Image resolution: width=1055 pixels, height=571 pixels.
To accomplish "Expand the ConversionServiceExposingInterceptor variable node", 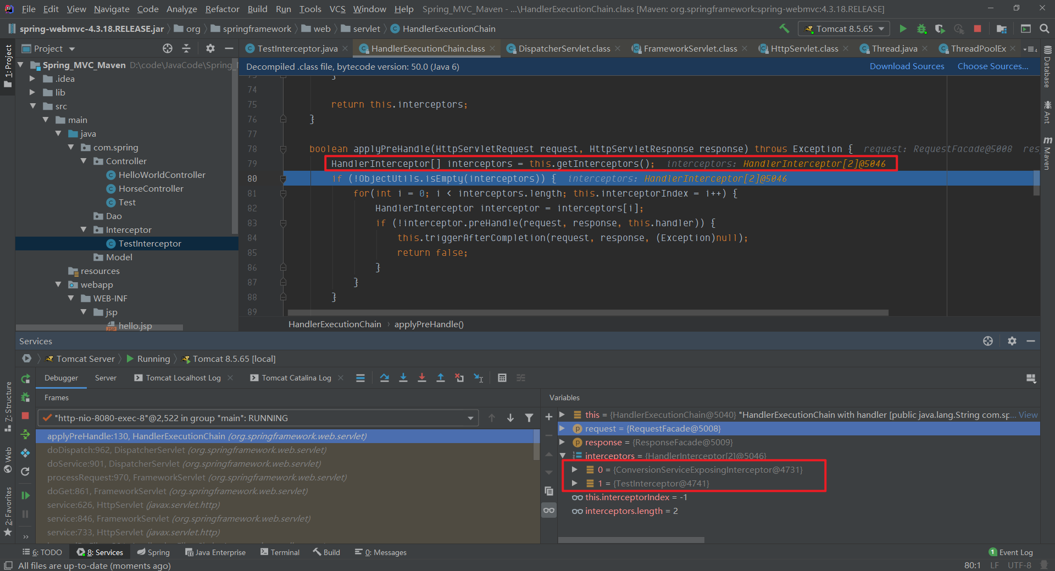I will 575,469.
